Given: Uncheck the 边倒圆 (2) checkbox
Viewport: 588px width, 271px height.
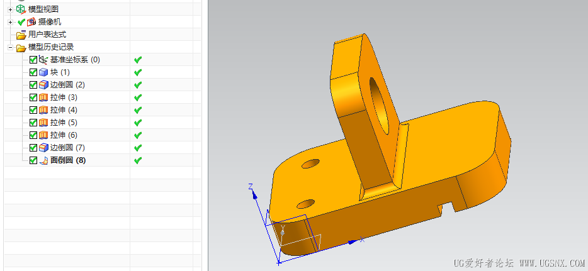Looking at the screenshot, I should pos(33,85).
